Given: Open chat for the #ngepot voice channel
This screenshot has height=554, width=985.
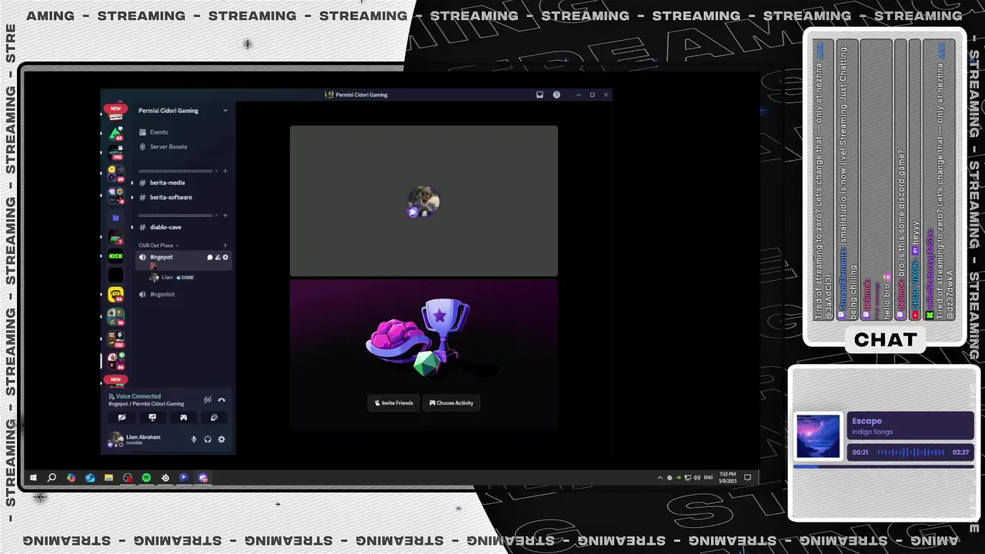Looking at the screenshot, I should tap(210, 257).
